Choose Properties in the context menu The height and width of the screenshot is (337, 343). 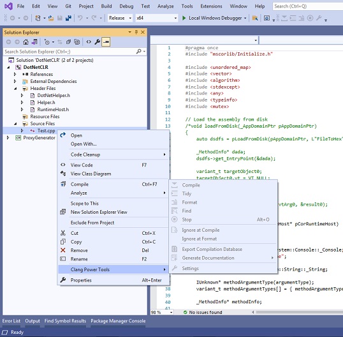pyautogui.click(x=113, y=280)
